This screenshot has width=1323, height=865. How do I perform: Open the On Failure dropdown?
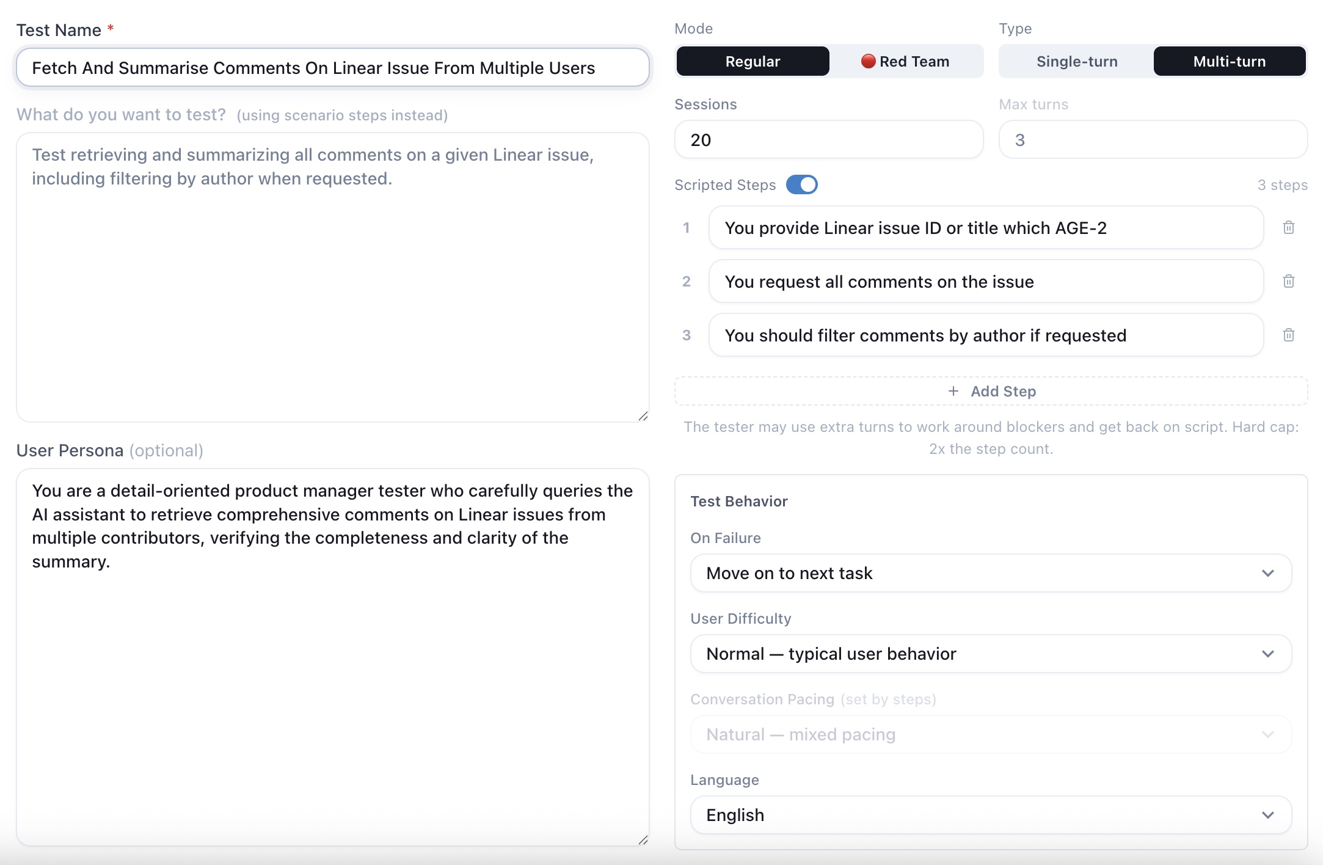(x=991, y=573)
